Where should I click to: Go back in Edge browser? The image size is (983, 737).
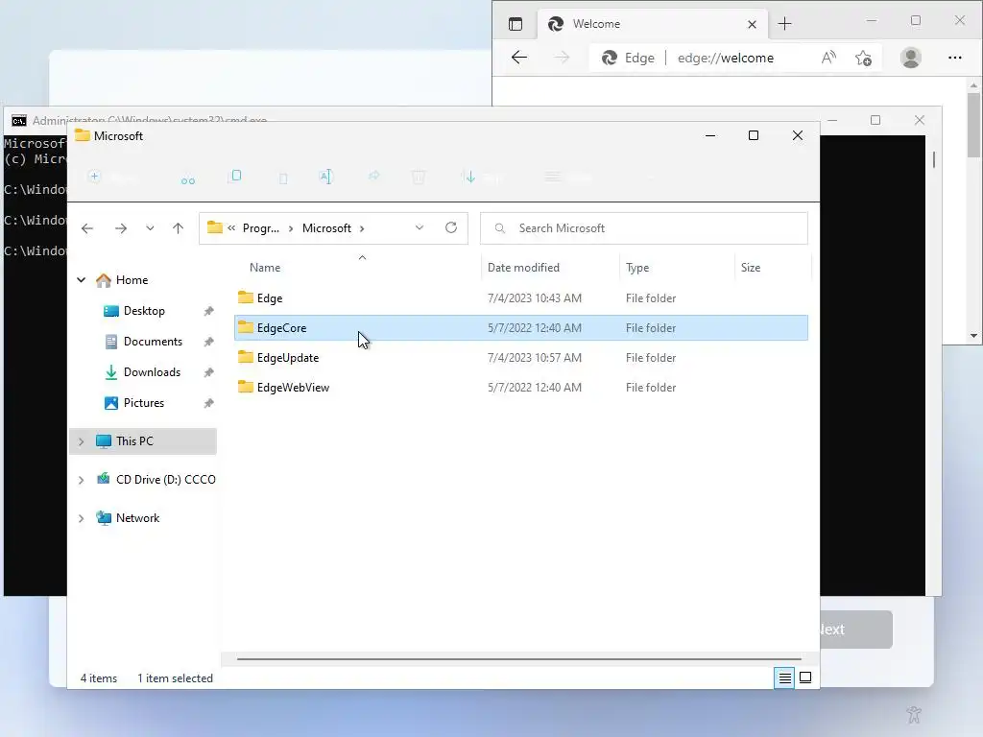[519, 58]
